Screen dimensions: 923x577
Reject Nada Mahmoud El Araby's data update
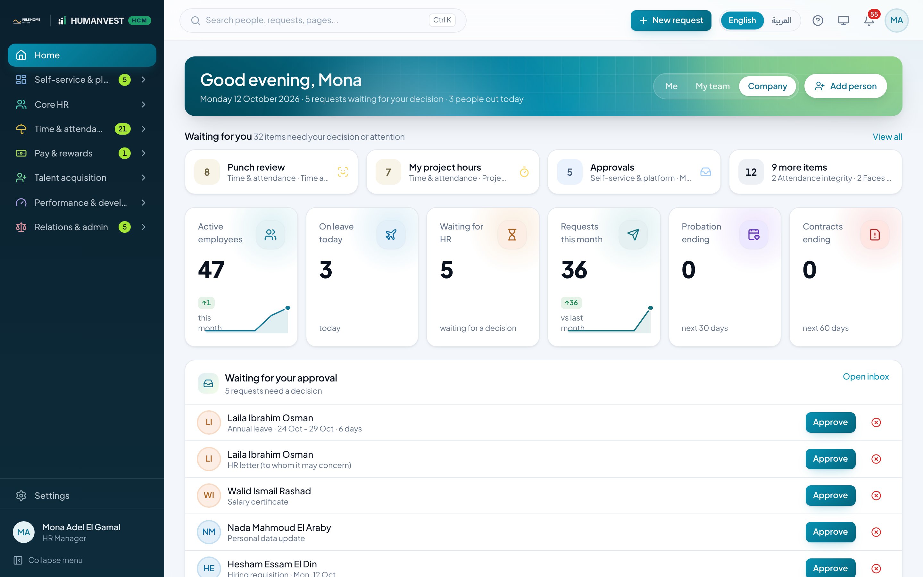[876, 532]
